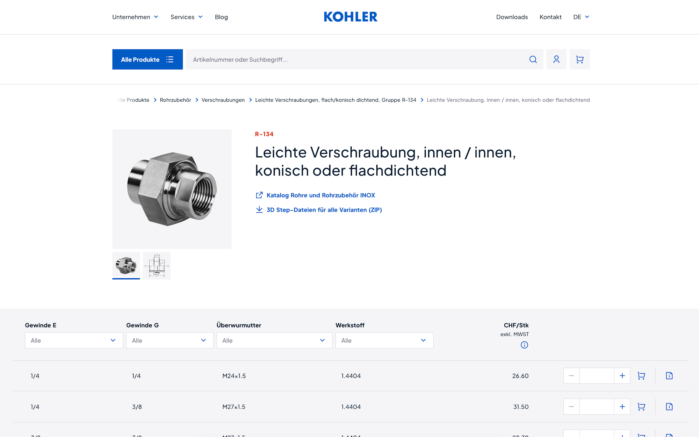699x437 pixels.
Task: Open datasheet icon for 31.50 row
Action: (669, 407)
